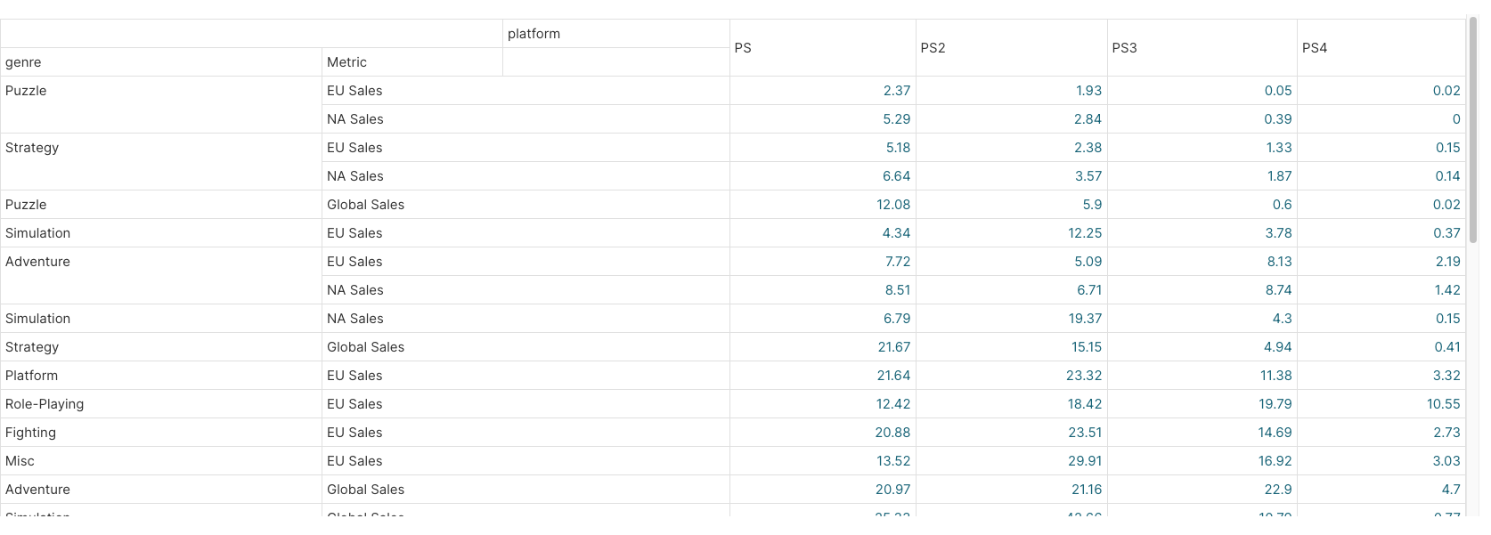Click the PS3 value 14.69 in Fighting row

point(1275,433)
